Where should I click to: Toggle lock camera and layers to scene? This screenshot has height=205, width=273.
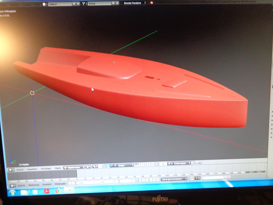[156, 164]
